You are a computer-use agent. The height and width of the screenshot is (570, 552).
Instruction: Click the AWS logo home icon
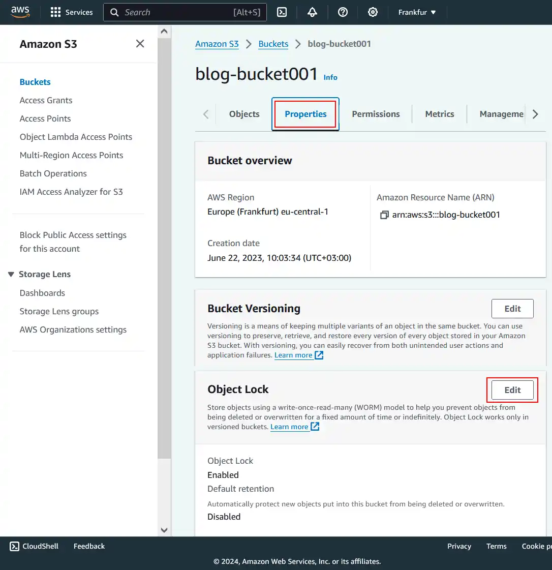point(20,12)
